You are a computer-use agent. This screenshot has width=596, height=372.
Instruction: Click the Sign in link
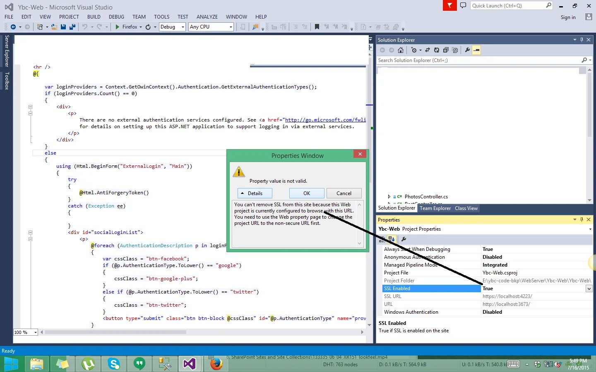click(x=568, y=17)
